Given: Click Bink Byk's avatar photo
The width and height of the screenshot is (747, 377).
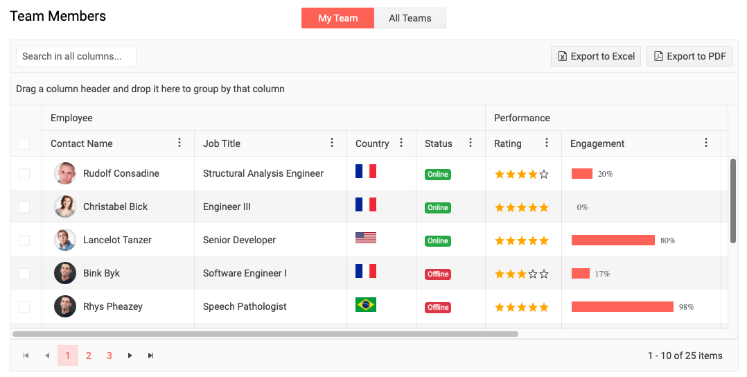Looking at the screenshot, I should point(65,273).
